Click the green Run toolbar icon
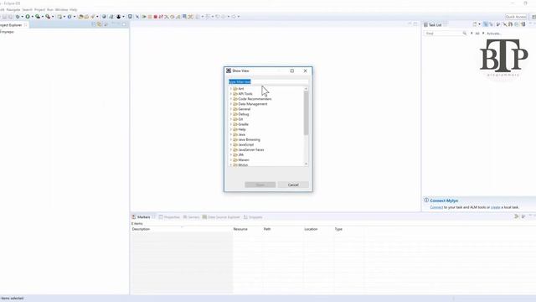The height and width of the screenshot is (302, 536). (x=28, y=17)
